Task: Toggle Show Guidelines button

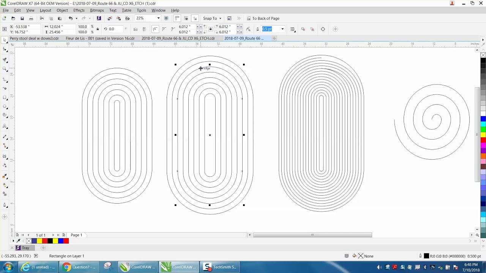Action: (195, 18)
